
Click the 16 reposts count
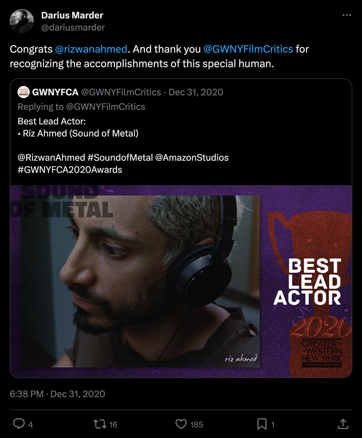[x=113, y=425]
